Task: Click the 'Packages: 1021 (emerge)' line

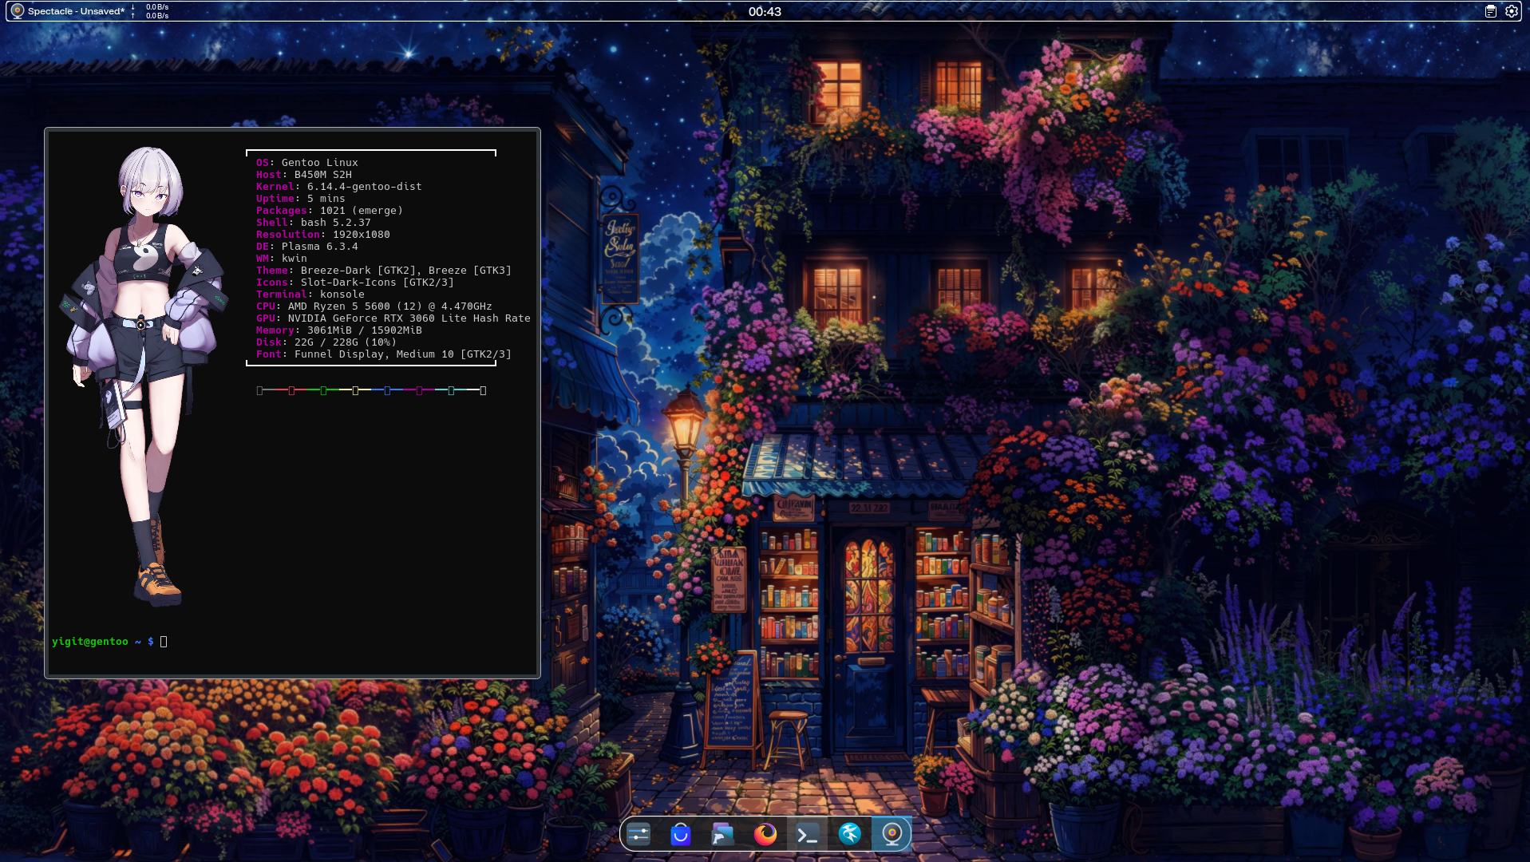Action: pos(330,211)
